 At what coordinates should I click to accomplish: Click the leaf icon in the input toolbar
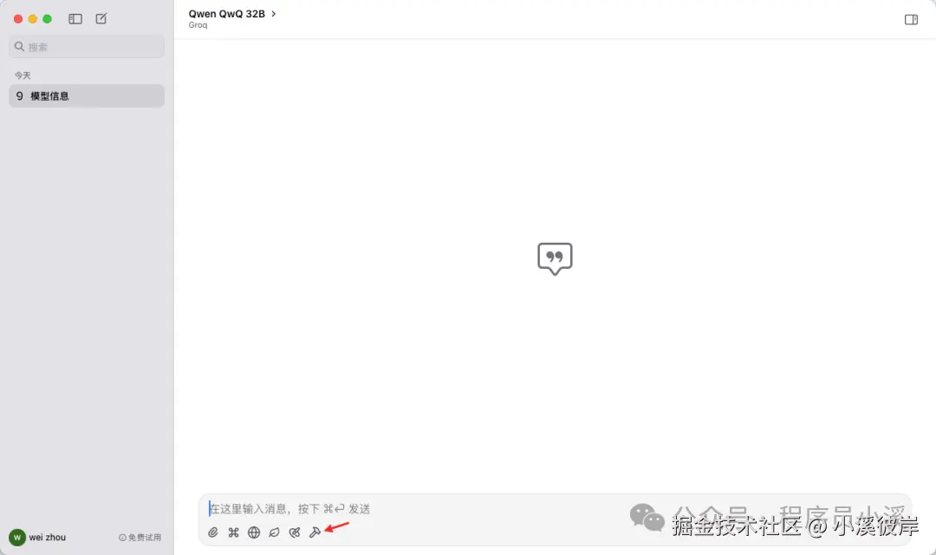274,532
